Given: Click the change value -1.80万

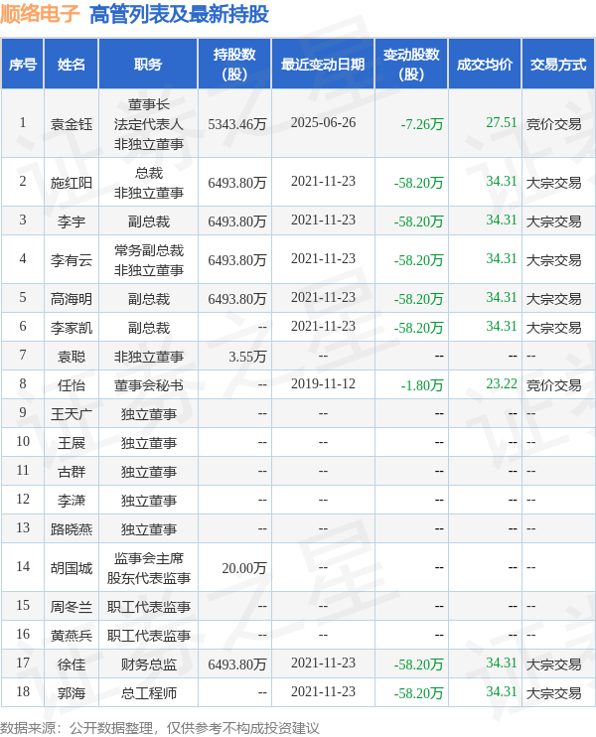Looking at the screenshot, I should (421, 385).
